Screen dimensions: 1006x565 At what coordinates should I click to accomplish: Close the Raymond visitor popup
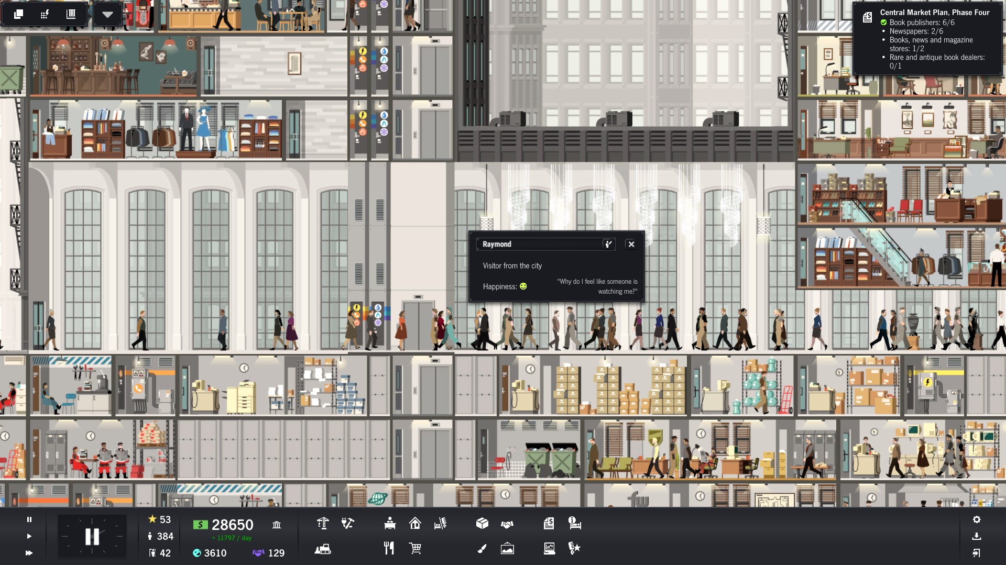631,244
